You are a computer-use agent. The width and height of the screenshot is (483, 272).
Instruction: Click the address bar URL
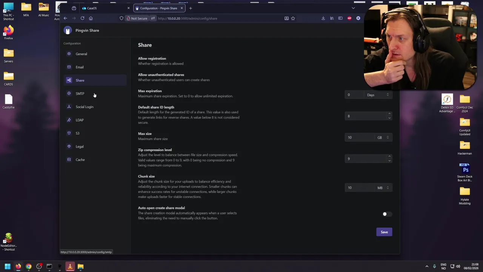point(188,18)
